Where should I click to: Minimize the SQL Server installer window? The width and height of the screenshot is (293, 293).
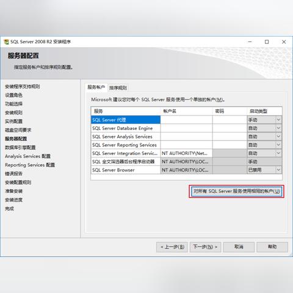(250, 42)
